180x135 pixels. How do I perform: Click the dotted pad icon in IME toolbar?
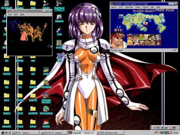pyautogui.click(x=170, y=128)
